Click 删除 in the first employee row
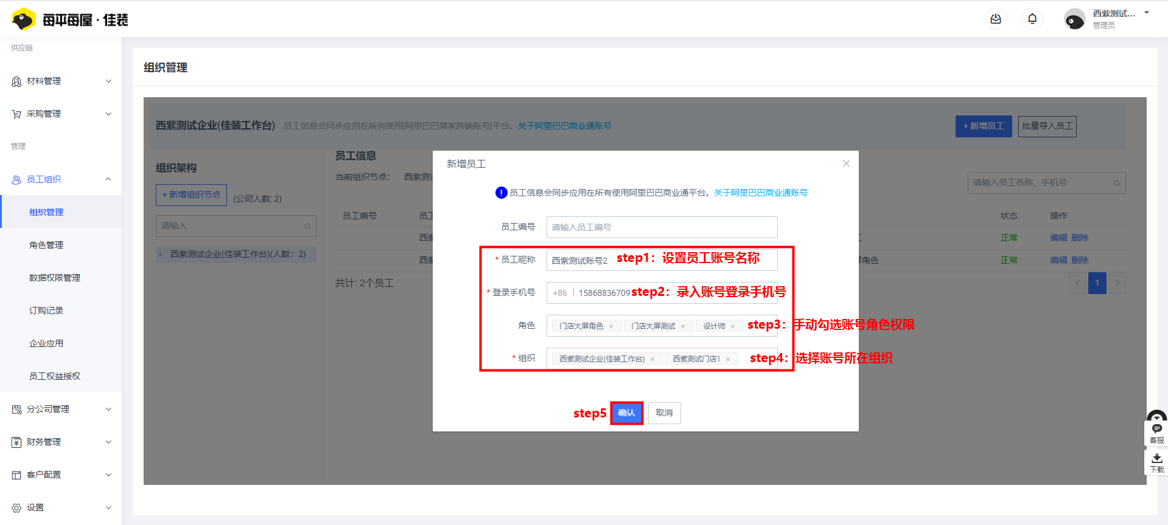1168x525 pixels. tap(1080, 238)
